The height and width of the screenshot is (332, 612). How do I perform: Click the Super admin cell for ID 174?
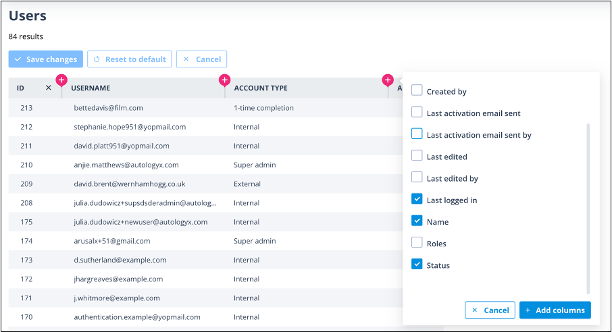255,241
